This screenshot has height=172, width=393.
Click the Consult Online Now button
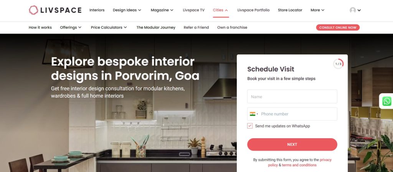click(338, 28)
